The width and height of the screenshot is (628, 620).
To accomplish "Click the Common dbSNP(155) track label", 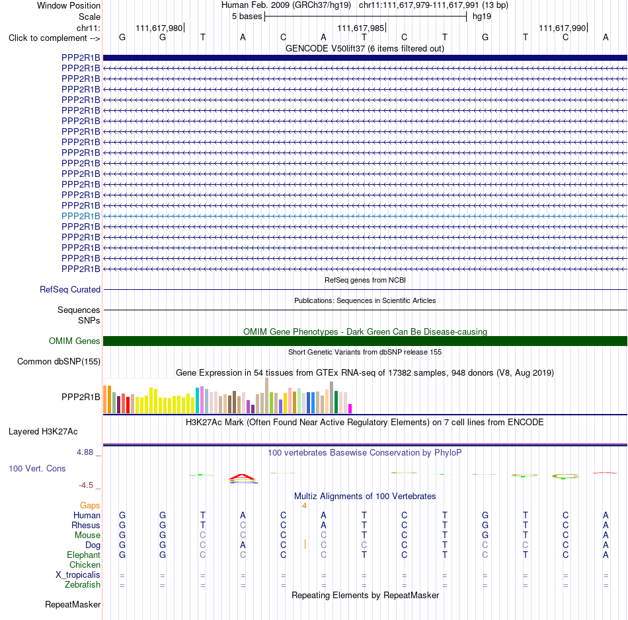I will (58, 361).
